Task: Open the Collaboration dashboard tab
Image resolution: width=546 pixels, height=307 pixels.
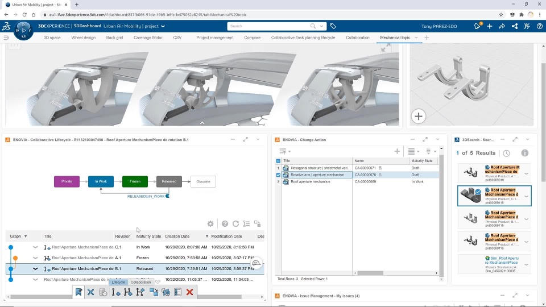Action: [358, 38]
